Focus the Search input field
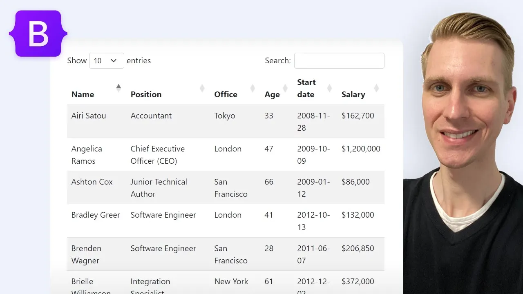Viewport: 523px width, 294px height. [339, 60]
